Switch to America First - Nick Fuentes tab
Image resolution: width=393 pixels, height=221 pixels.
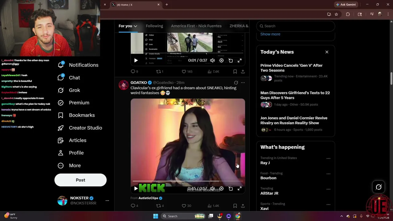click(x=196, y=26)
